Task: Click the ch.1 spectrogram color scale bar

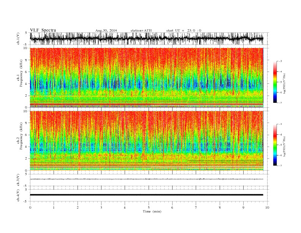Action: click(x=275, y=82)
